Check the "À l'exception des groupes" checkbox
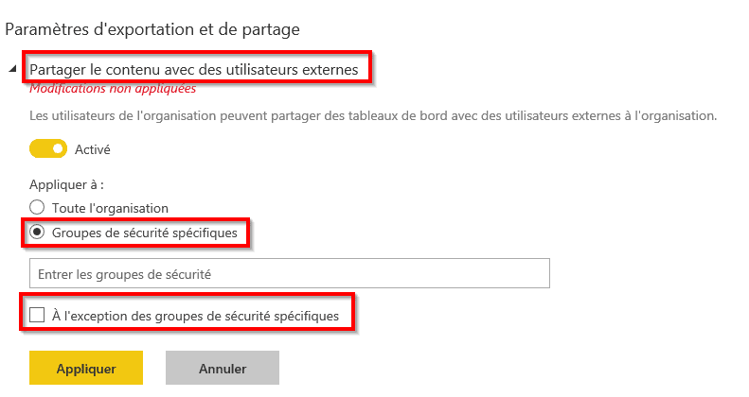 (37, 316)
